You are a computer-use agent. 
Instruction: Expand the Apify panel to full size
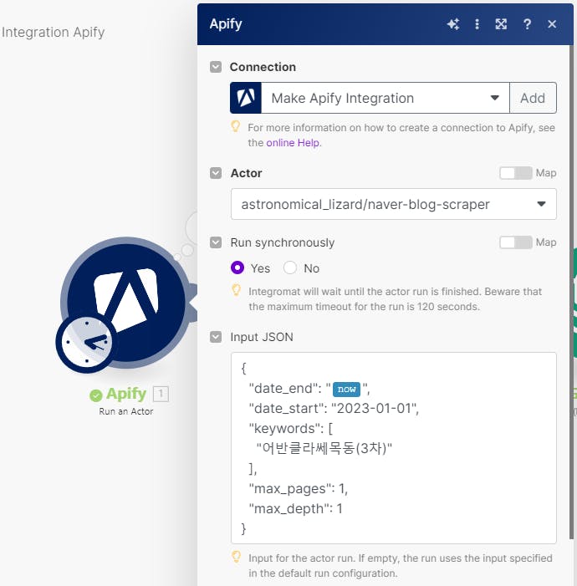501,24
